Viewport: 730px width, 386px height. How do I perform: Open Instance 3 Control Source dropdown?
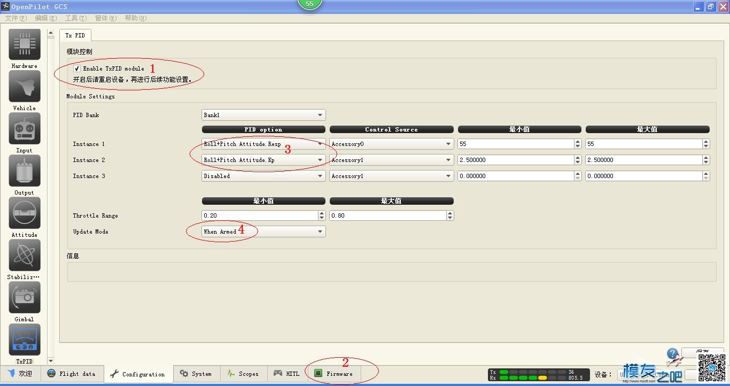(391, 176)
